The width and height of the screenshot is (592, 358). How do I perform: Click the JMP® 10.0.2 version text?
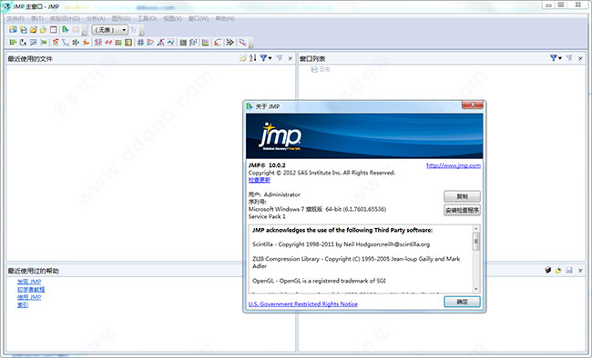point(267,165)
